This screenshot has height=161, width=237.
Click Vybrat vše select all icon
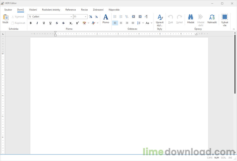[225, 17]
